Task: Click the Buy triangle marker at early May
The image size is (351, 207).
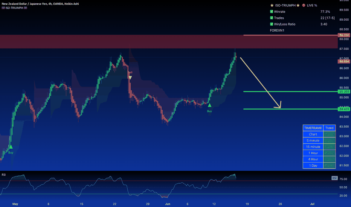Action: 11,147
